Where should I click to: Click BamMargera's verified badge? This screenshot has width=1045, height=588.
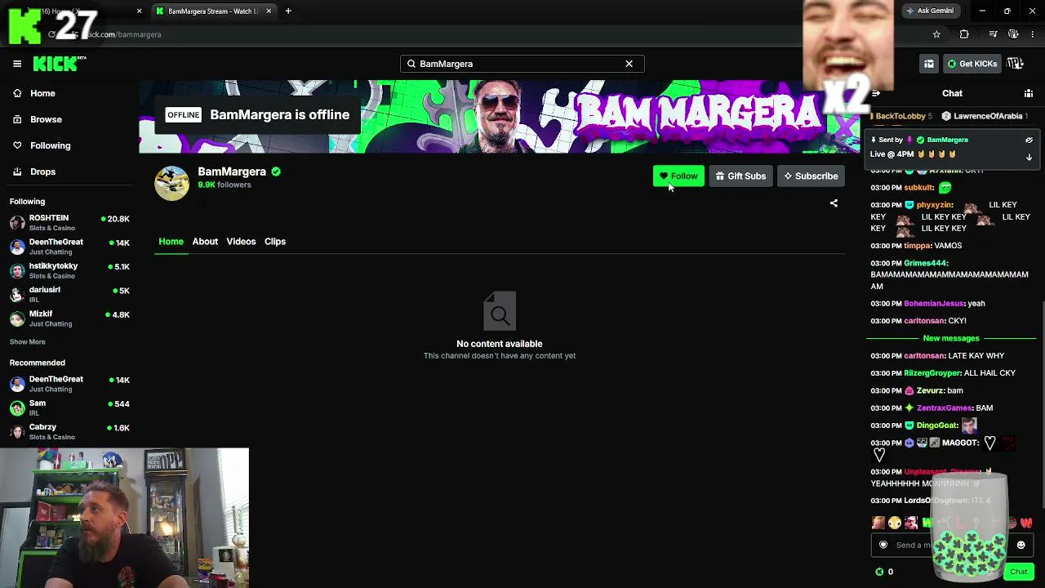coord(276,171)
